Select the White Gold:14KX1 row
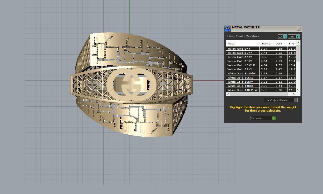 click(261, 86)
